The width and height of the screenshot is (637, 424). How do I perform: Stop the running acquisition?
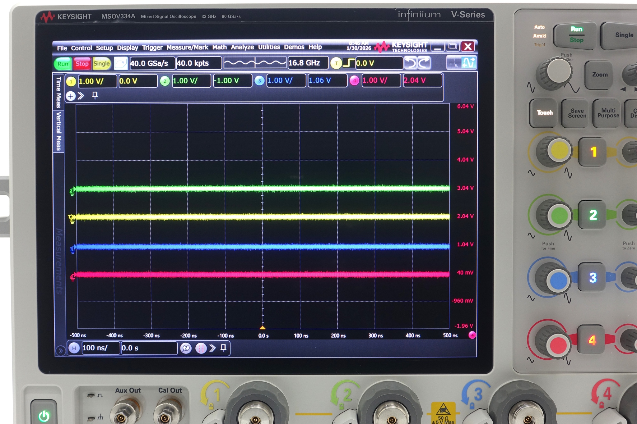[x=82, y=63]
